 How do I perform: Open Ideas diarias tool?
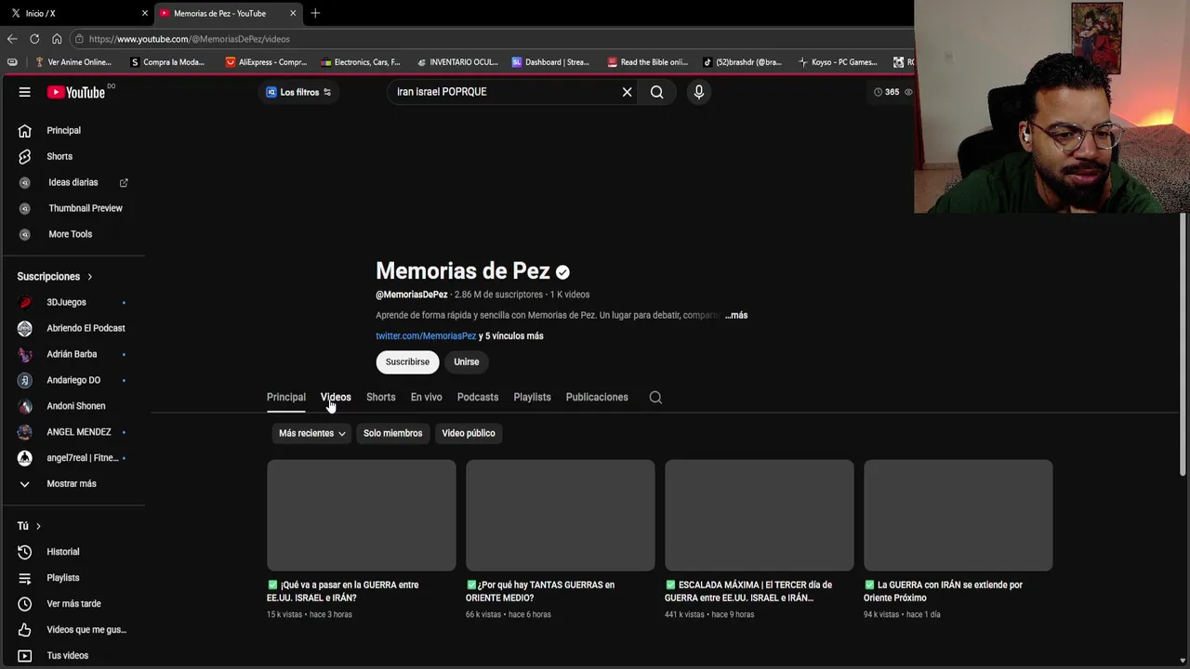73,182
